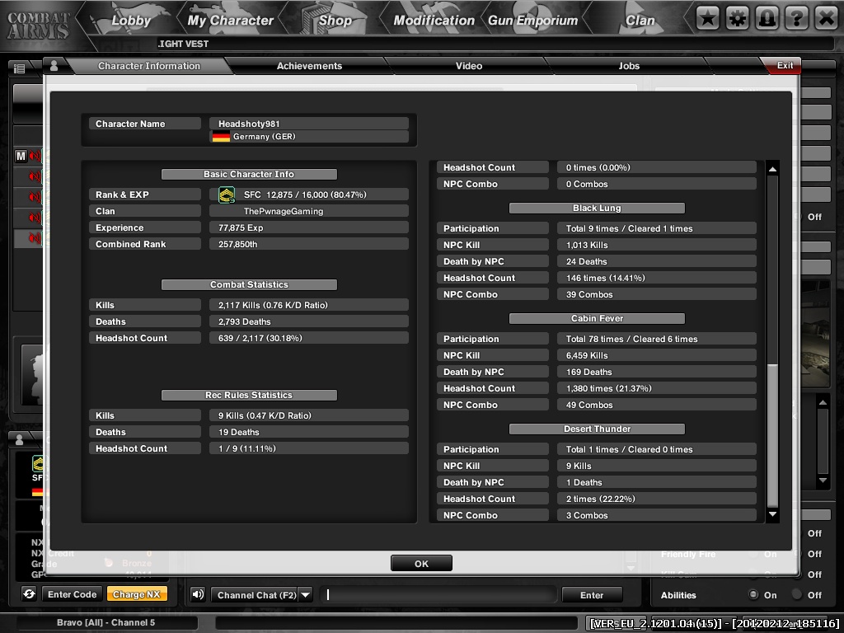844x633 pixels.
Task: Click the chat message input field
Action: tap(438, 595)
